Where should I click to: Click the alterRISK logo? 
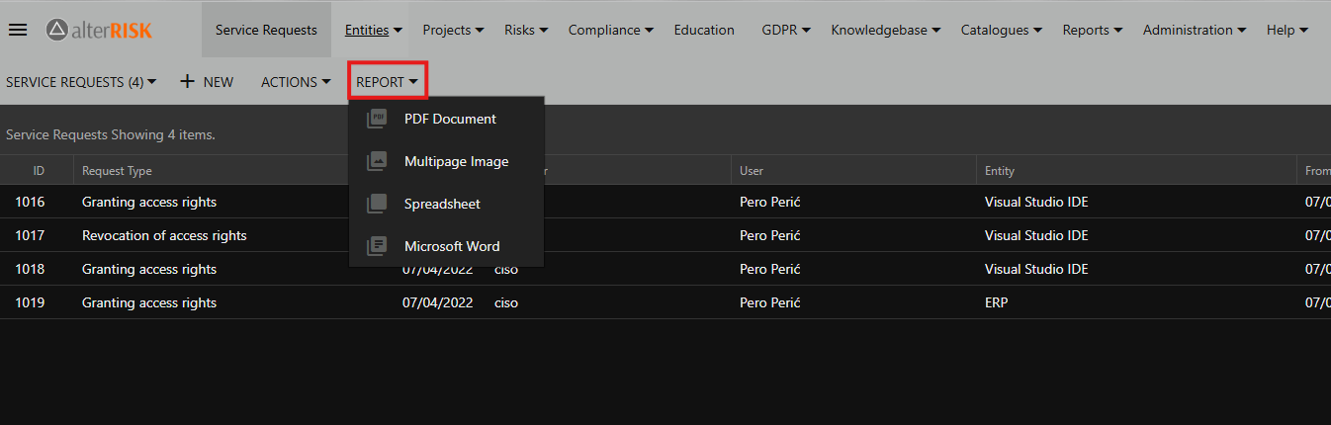coord(99,30)
